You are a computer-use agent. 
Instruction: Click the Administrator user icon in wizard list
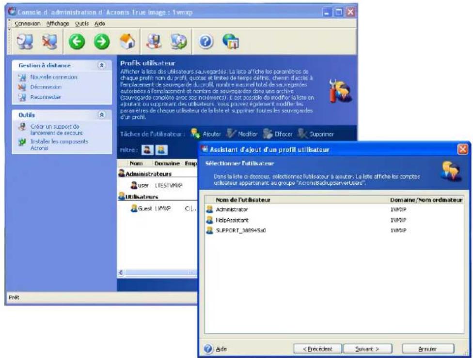(x=210, y=209)
